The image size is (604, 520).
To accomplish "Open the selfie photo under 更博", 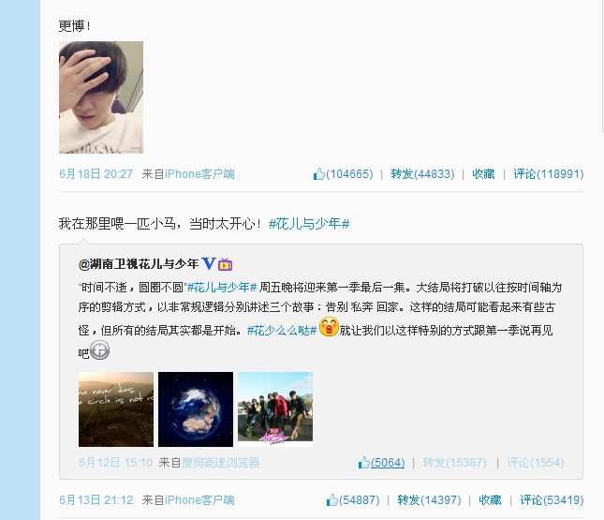I will coord(101,97).
